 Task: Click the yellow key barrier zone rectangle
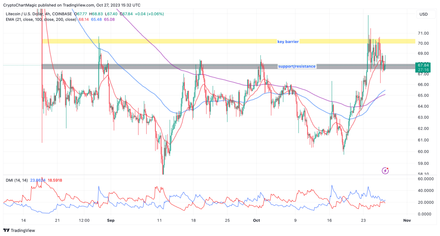point(160,41)
